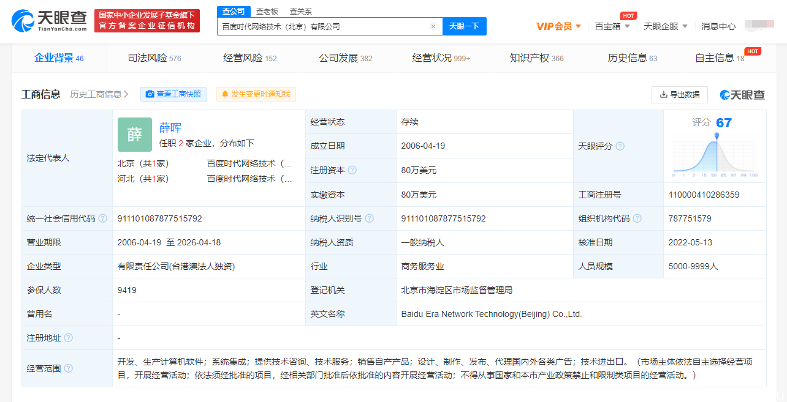Screen dimensions: 787x402
Task: Open the 企业背景 tab
Action: pyautogui.click(x=59, y=58)
